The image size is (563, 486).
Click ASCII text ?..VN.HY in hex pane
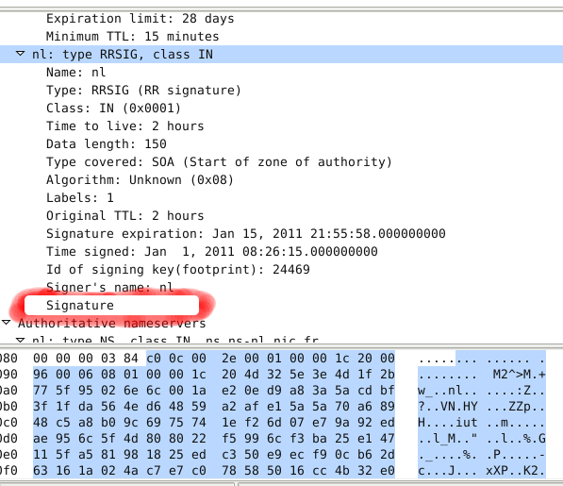pos(447,406)
